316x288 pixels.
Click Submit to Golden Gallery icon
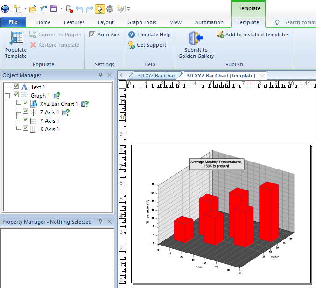point(195,38)
